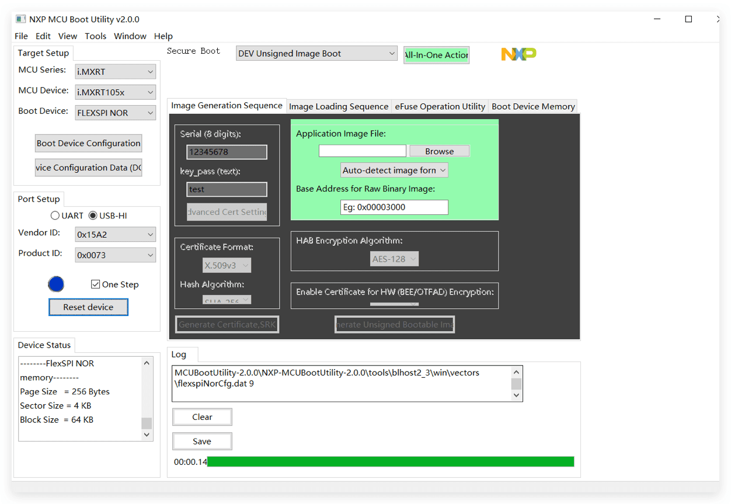Click the green progress bar

tap(391, 462)
